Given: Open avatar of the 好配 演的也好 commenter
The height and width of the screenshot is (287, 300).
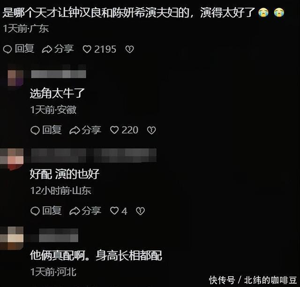Looking at the screenshot, I should point(12,159).
